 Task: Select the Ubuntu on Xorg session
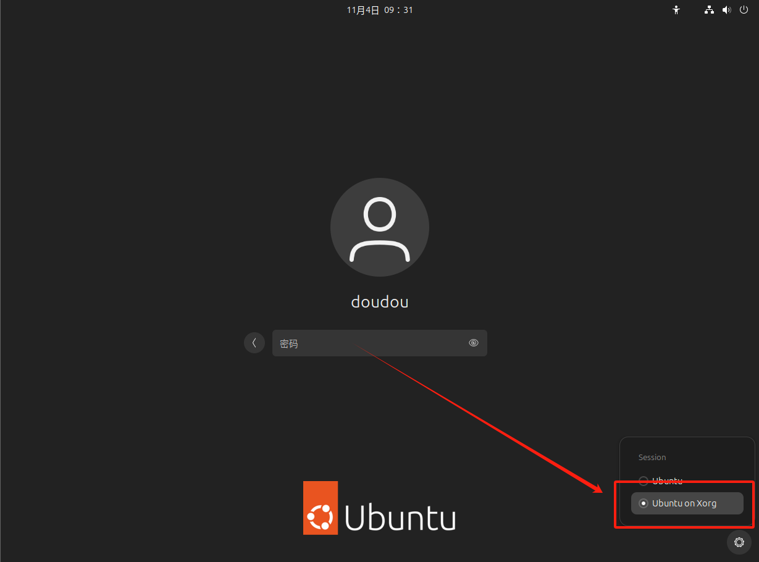[x=687, y=503]
